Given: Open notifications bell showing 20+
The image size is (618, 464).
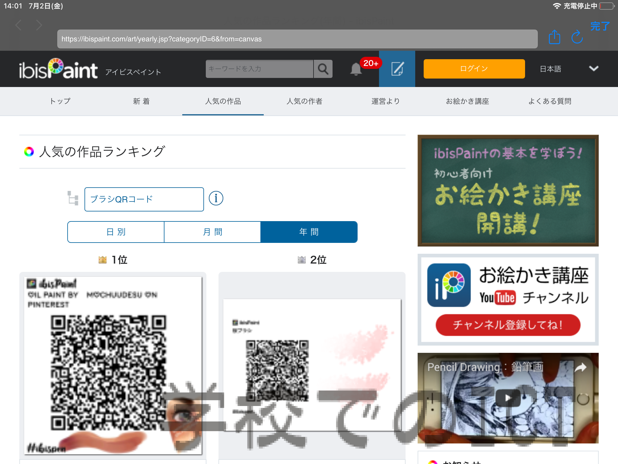Looking at the screenshot, I should 356,69.
